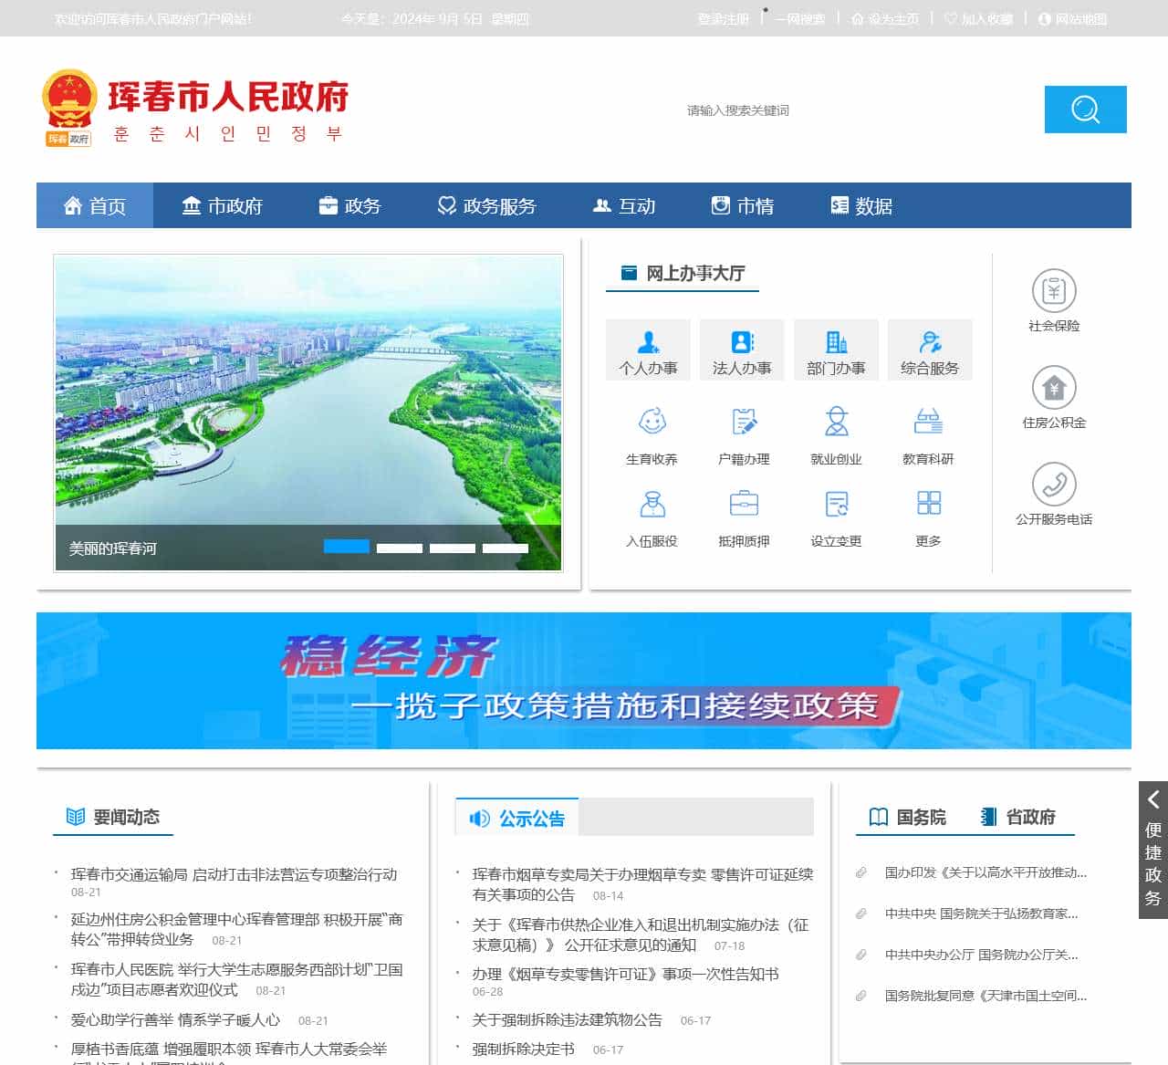This screenshot has height=1065, width=1168.
Task: Click the 网上办事大厅 header icon
Action: tap(629, 273)
